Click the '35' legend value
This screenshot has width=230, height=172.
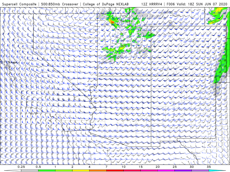209,167
